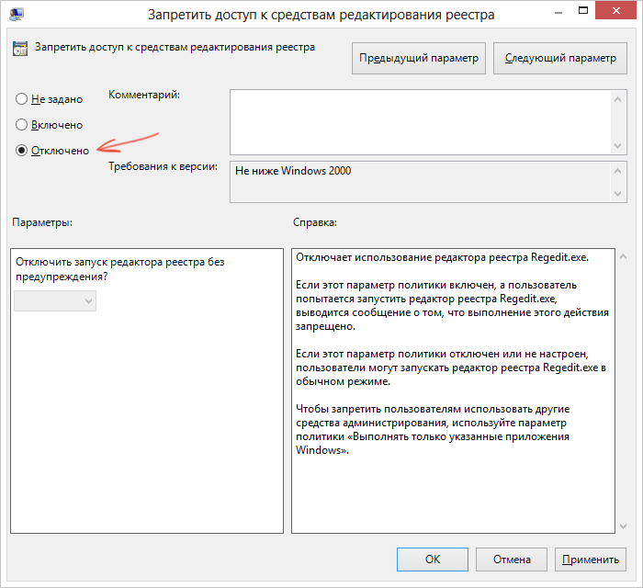Click up arrow of version requirements box

pyautogui.click(x=618, y=171)
